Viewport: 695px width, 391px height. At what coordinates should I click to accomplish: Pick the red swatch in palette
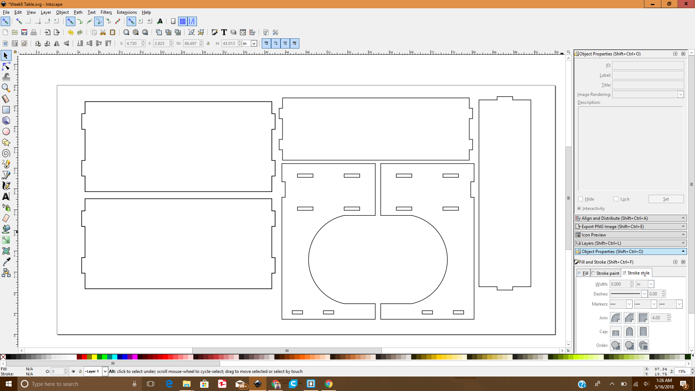click(x=84, y=357)
